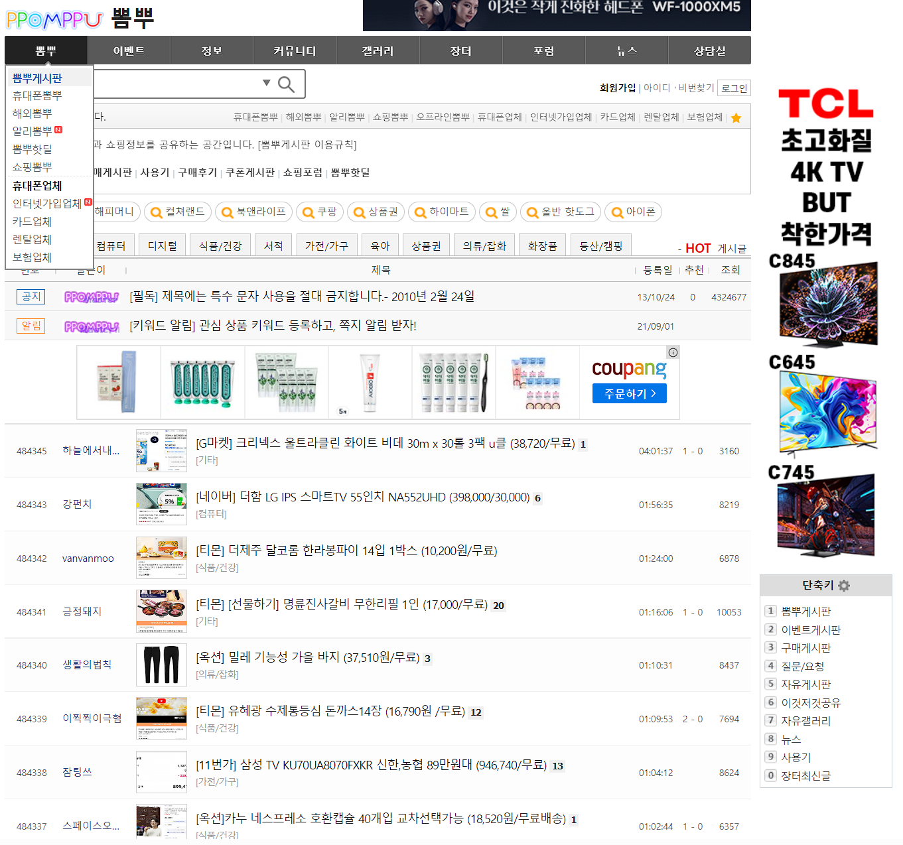The image size is (903, 845).
Task: Open 커뮤니티 navigation menu
Action: click(x=295, y=50)
